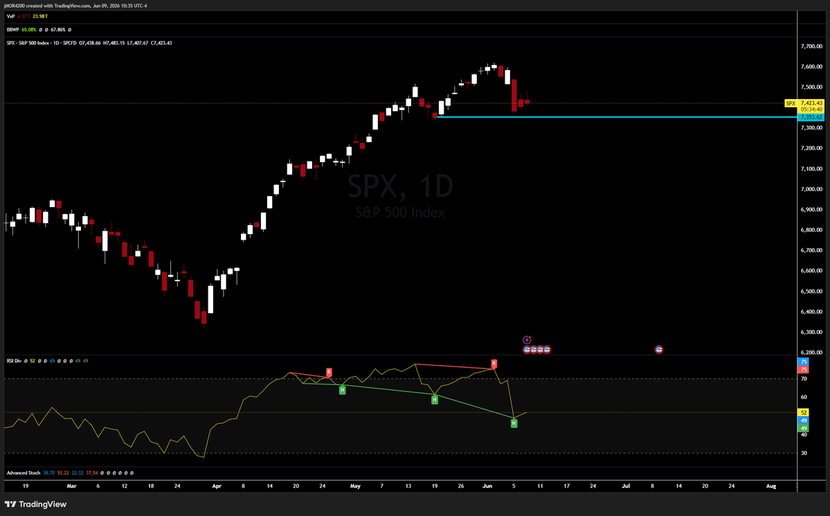The width and height of the screenshot is (830, 516).
Task: Click the Advanced Stoch 53.22 value
Action: [x=63, y=472]
